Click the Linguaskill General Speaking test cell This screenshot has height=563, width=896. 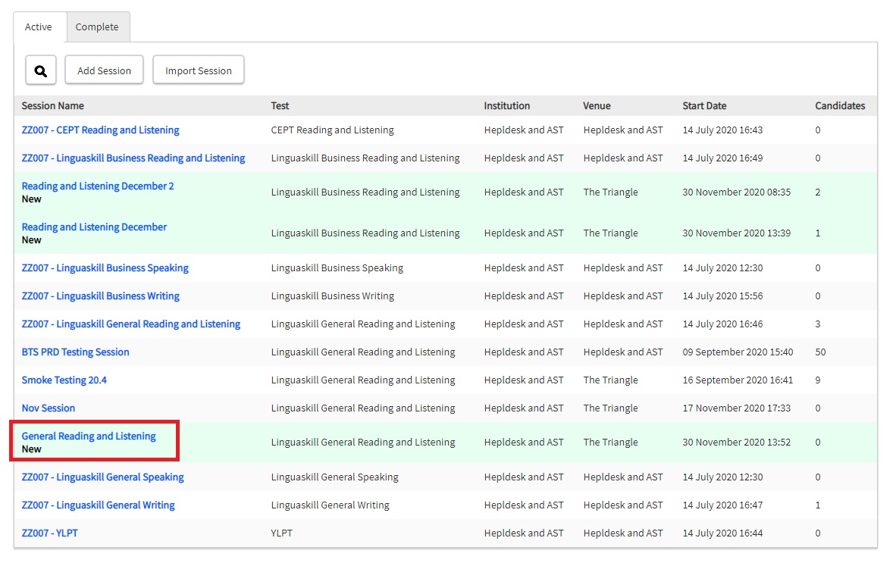[x=335, y=477]
